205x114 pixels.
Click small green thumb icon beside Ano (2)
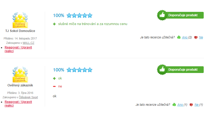coord(179,37)
